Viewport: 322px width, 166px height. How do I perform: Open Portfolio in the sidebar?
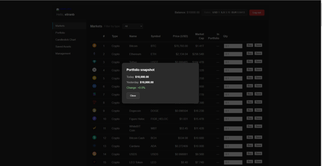[x=60, y=33]
